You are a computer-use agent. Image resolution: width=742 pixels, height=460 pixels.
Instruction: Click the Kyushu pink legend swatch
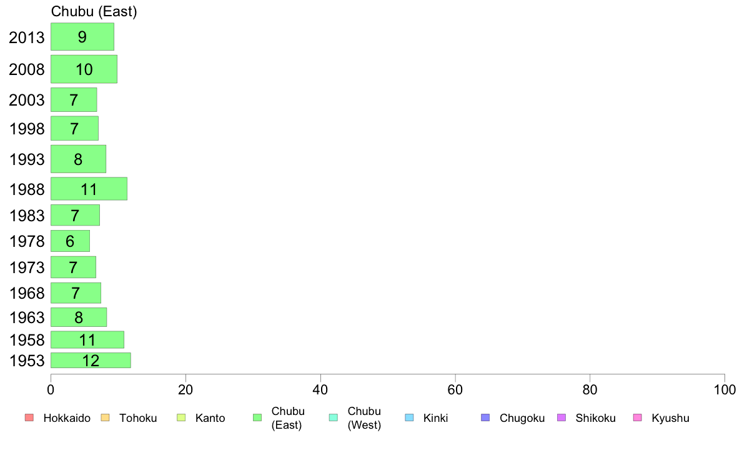pos(638,417)
